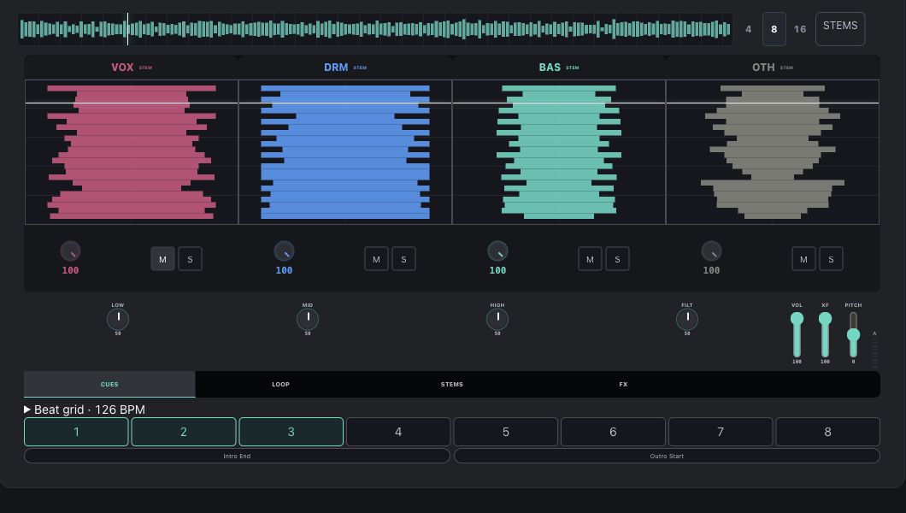906x513 pixels.
Task: Select empty cue pad 5
Action: point(506,432)
